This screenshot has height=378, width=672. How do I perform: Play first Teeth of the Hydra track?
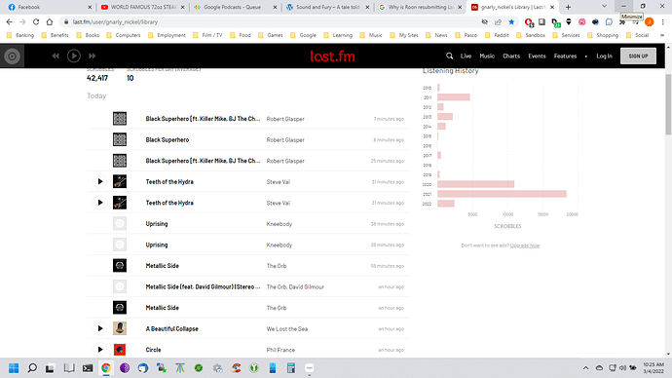click(100, 181)
